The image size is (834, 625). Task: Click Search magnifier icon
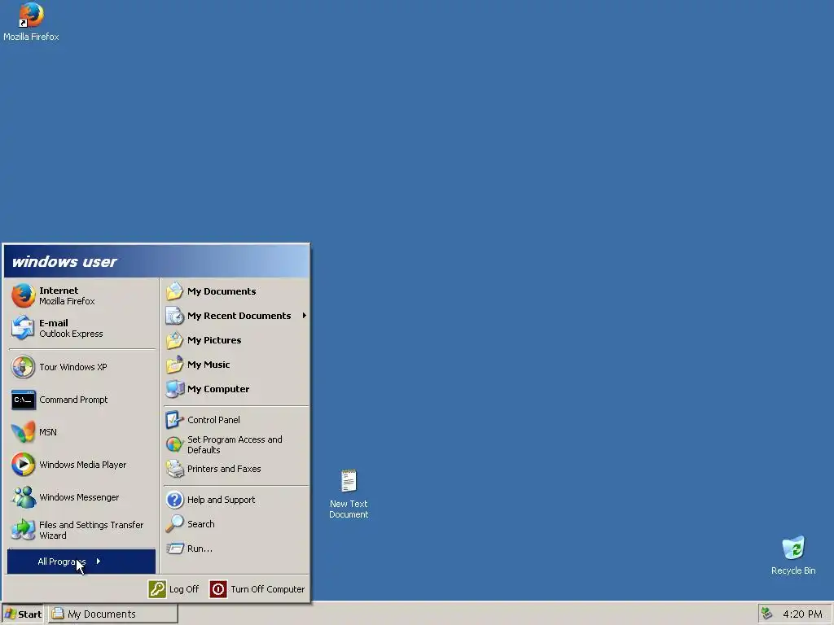[174, 524]
